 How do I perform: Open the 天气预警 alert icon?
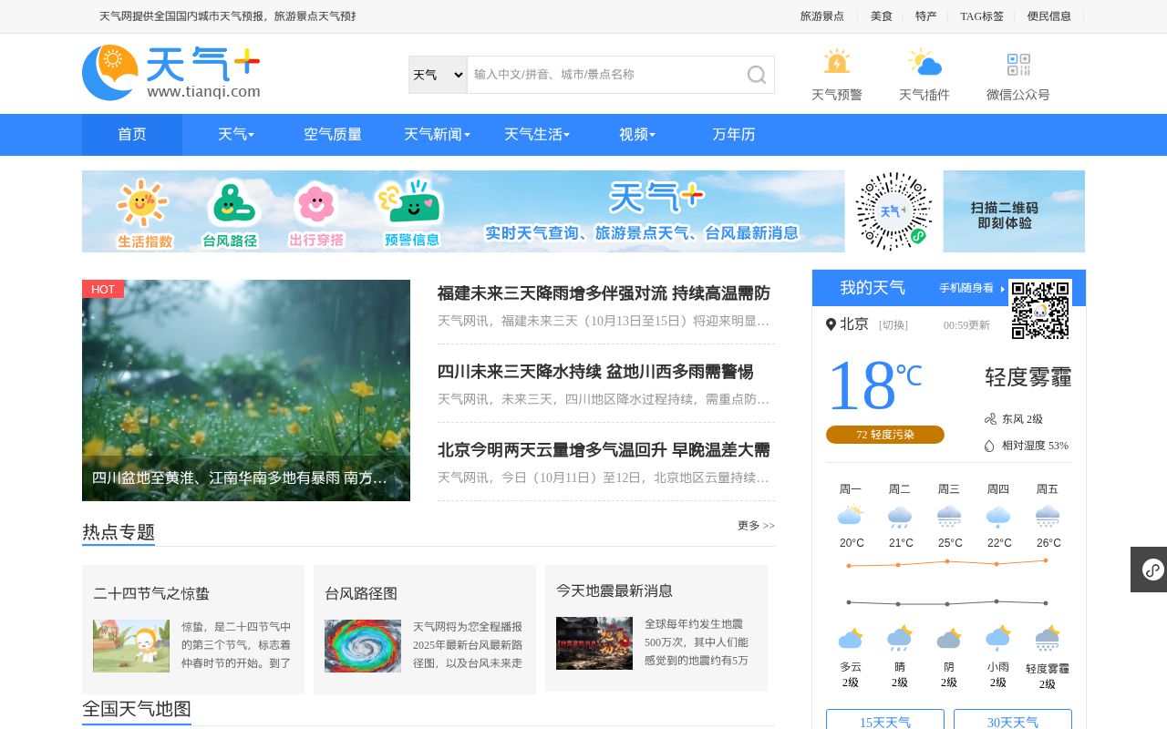coord(837,62)
